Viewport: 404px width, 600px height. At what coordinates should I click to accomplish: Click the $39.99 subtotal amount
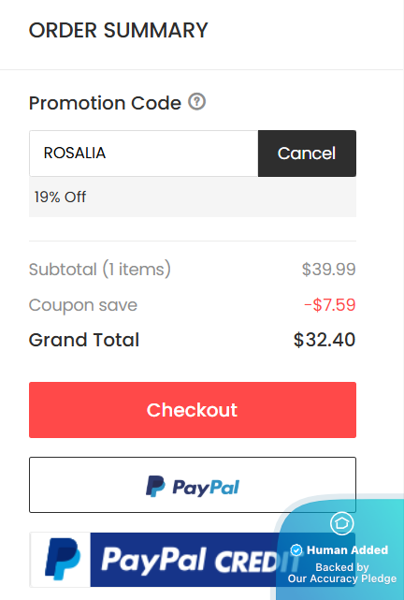pyautogui.click(x=328, y=270)
